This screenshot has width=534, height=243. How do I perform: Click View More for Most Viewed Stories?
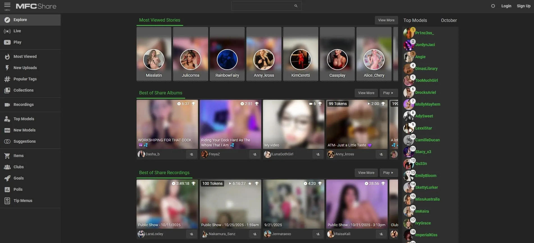[386, 20]
